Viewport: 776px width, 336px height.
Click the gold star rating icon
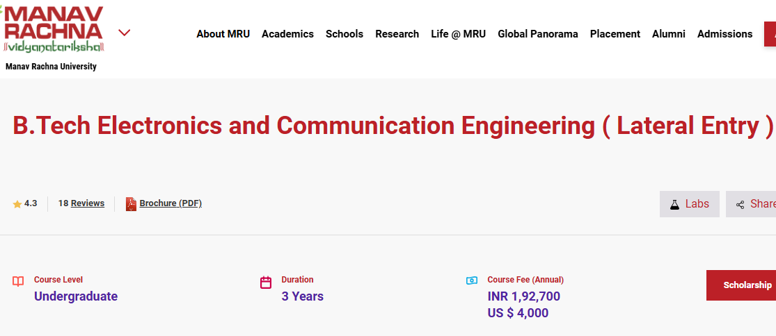click(17, 204)
